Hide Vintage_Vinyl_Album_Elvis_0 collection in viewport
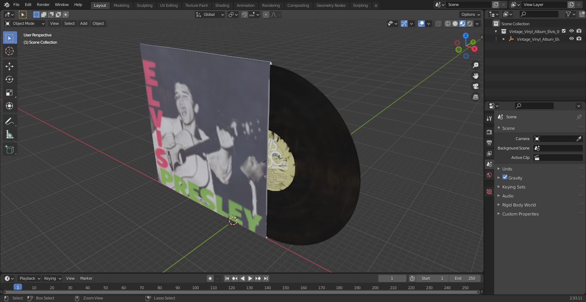 [x=571, y=31]
